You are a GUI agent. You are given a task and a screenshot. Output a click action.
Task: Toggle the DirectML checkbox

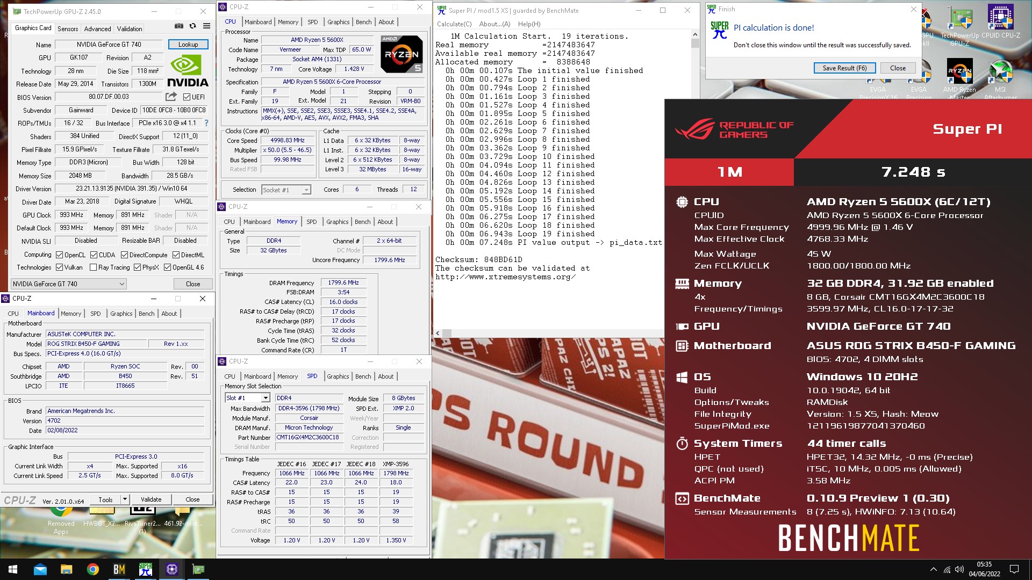(x=176, y=255)
